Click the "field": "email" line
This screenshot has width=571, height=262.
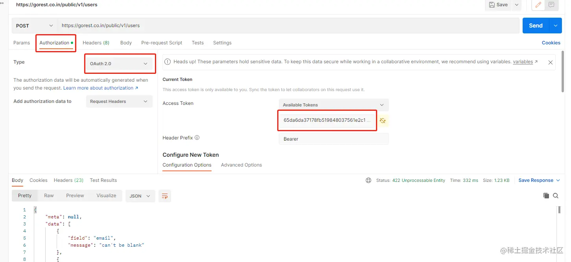coord(92,238)
